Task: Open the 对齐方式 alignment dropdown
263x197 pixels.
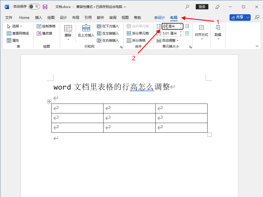Action: (202, 32)
